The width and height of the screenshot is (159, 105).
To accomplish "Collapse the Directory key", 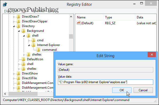I will (x=14, y=26).
